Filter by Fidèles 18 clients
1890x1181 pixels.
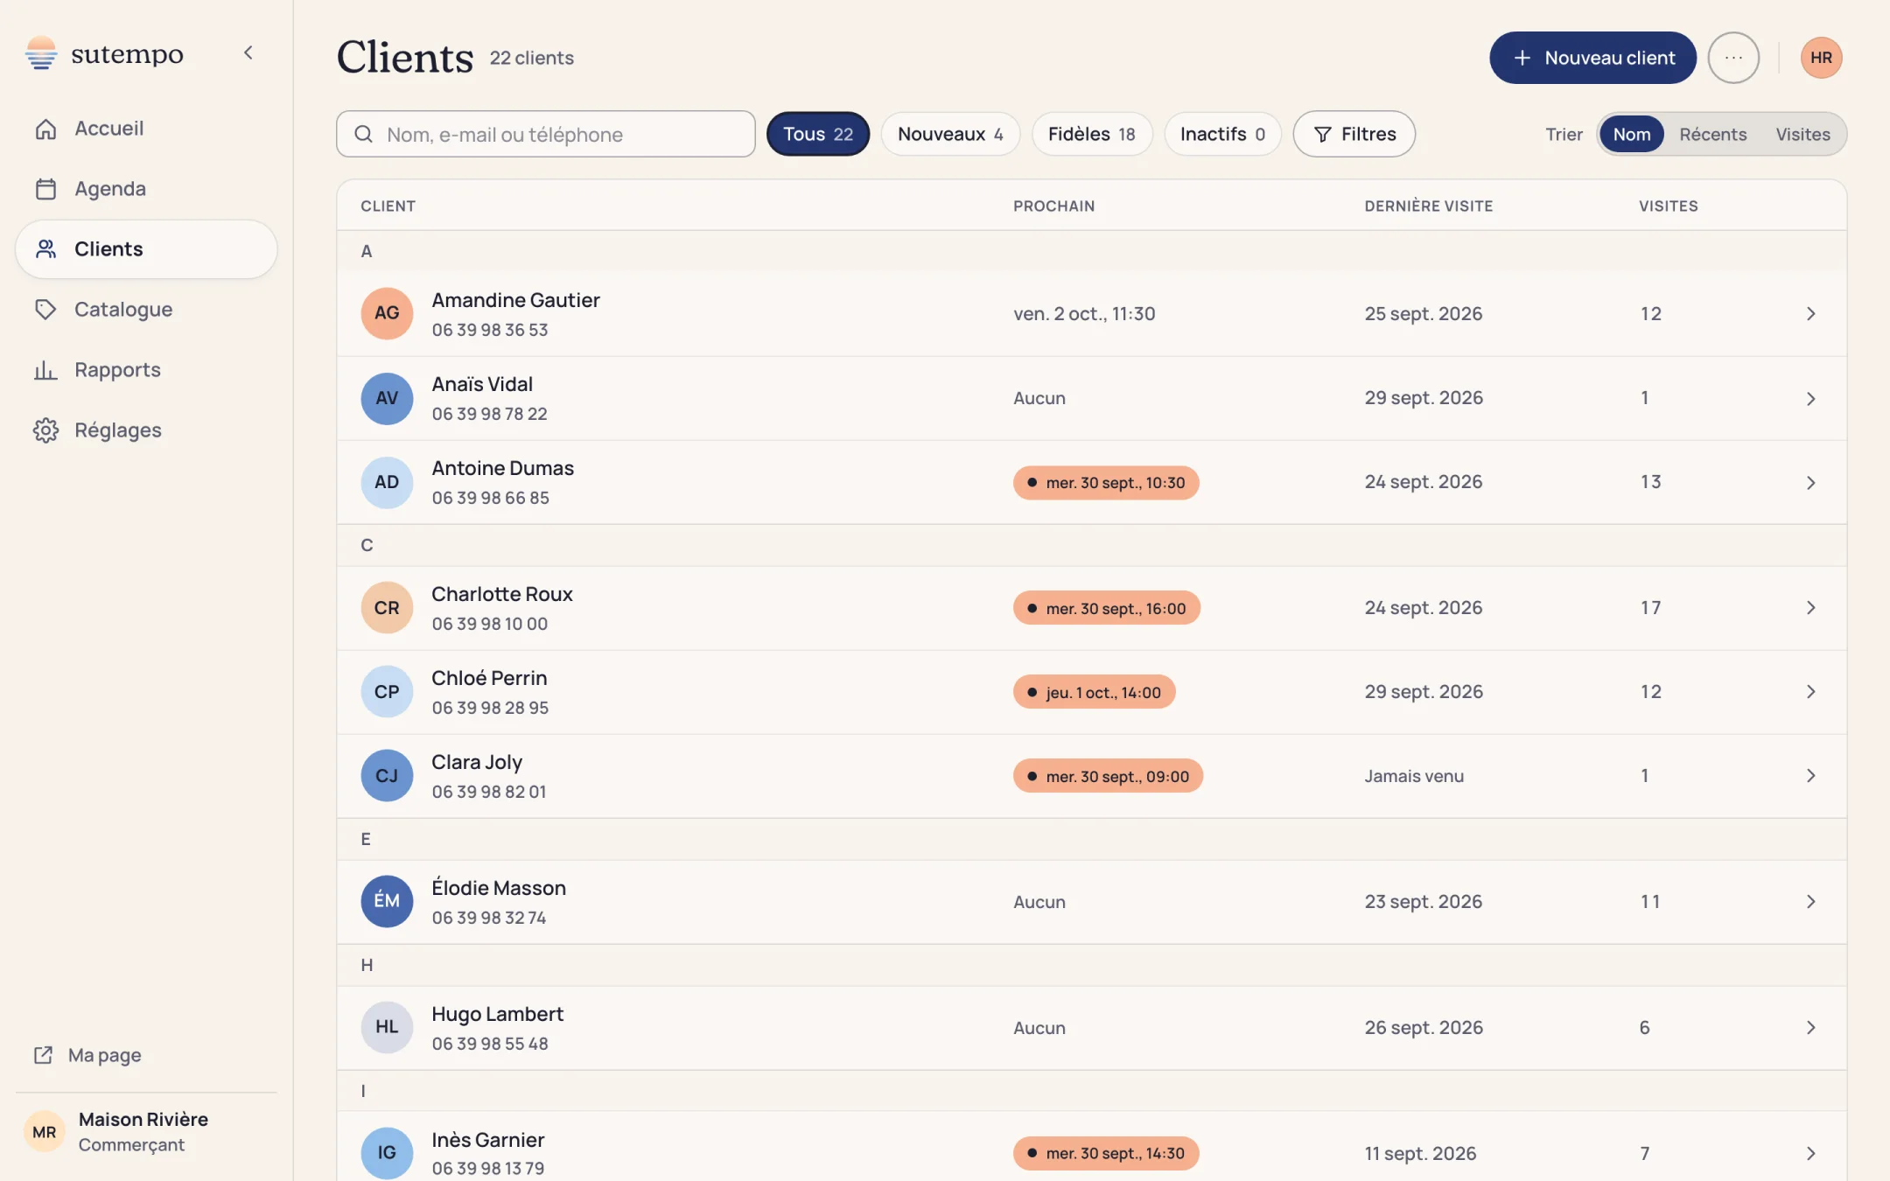pyautogui.click(x=1092, y=134)
